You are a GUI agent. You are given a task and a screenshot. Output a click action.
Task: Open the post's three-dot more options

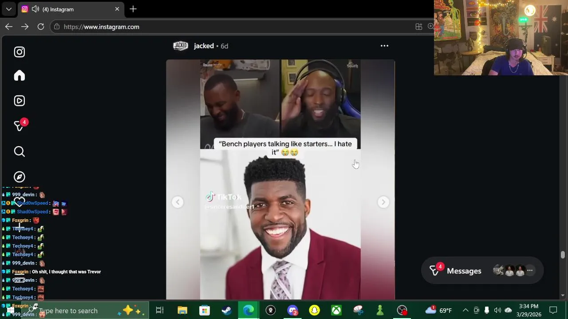point(384,46)
